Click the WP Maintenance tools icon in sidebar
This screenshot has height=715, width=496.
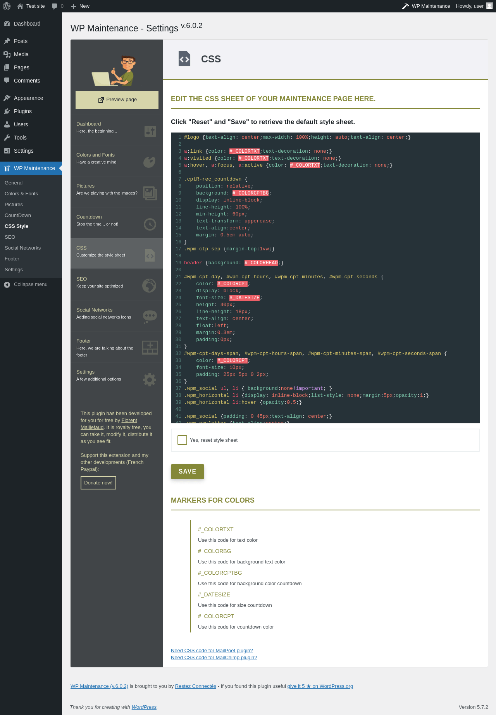click(7, 168)
